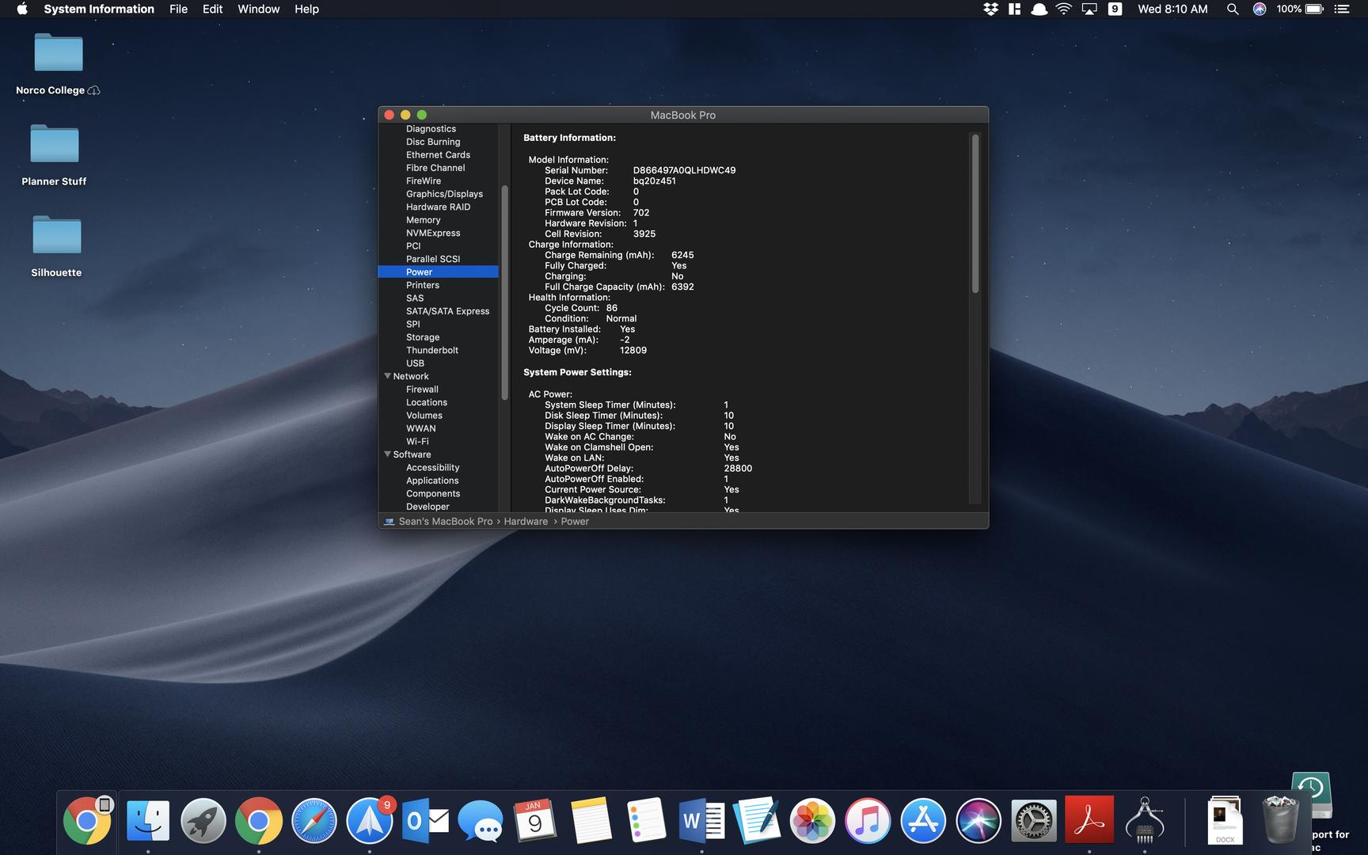Open the Help menu
The width and height of the screenshot is (1368, 855).
pos(306,9)
